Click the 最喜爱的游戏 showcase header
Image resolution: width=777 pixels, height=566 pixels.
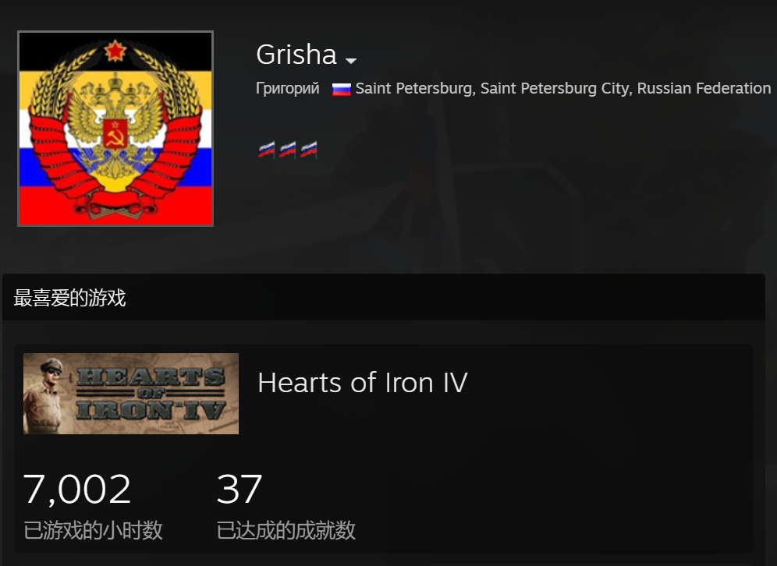click(x=70, y=298)
